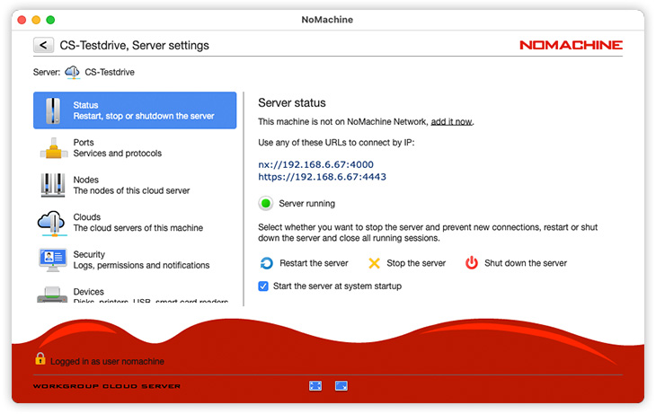Screen dimensions: 656x414
Task: Click the Stop the server X icon
Action: pyautogui.click(x=375, y=263)
